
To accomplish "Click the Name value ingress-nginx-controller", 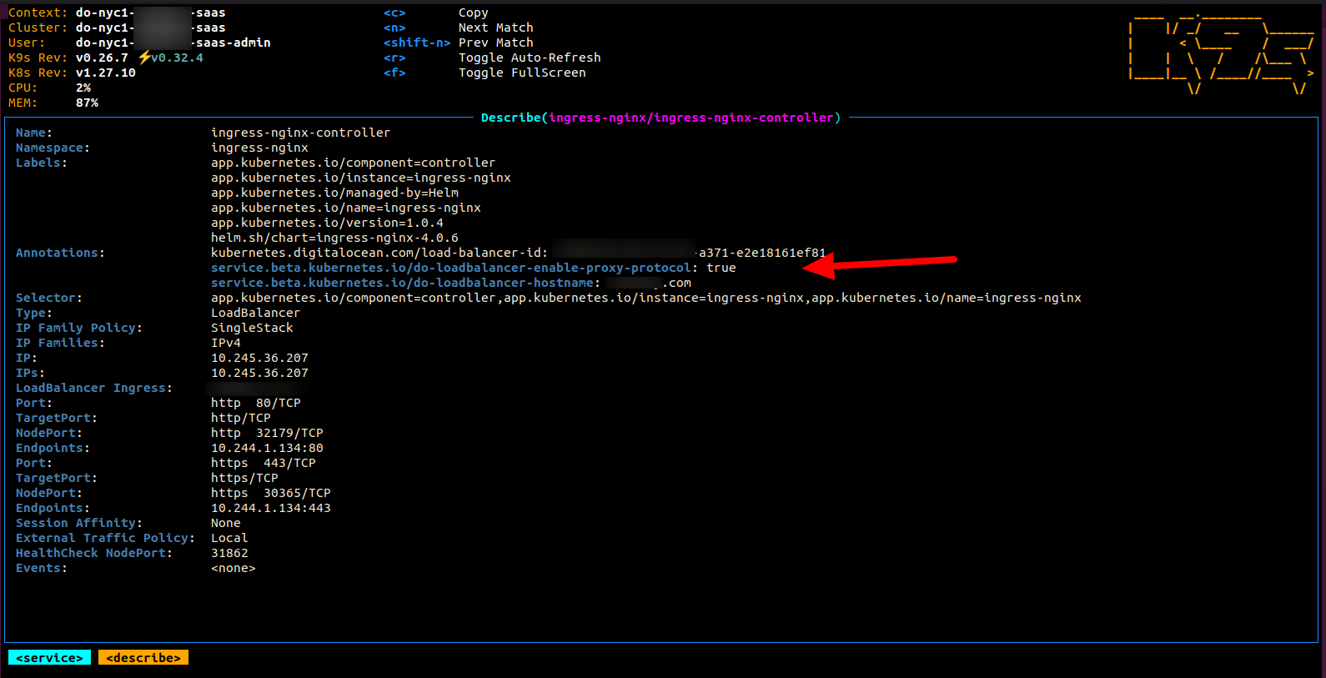I will click(300, 133).
